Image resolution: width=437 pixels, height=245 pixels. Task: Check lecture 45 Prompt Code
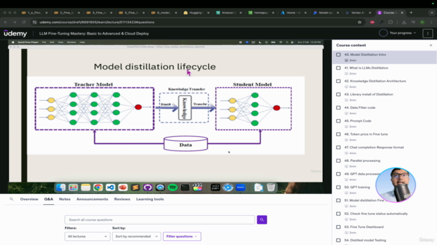pos(339,121)
